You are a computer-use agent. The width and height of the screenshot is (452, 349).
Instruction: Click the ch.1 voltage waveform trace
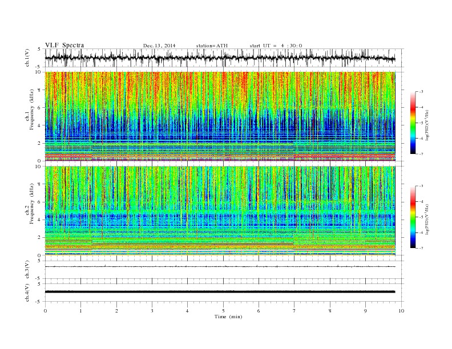point(220,58)
